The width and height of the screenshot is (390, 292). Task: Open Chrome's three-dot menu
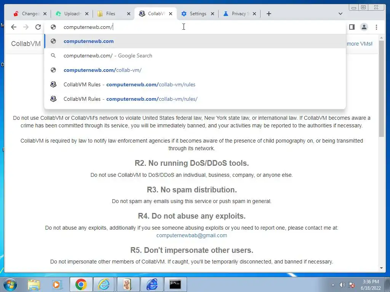[x=376, y=27]
